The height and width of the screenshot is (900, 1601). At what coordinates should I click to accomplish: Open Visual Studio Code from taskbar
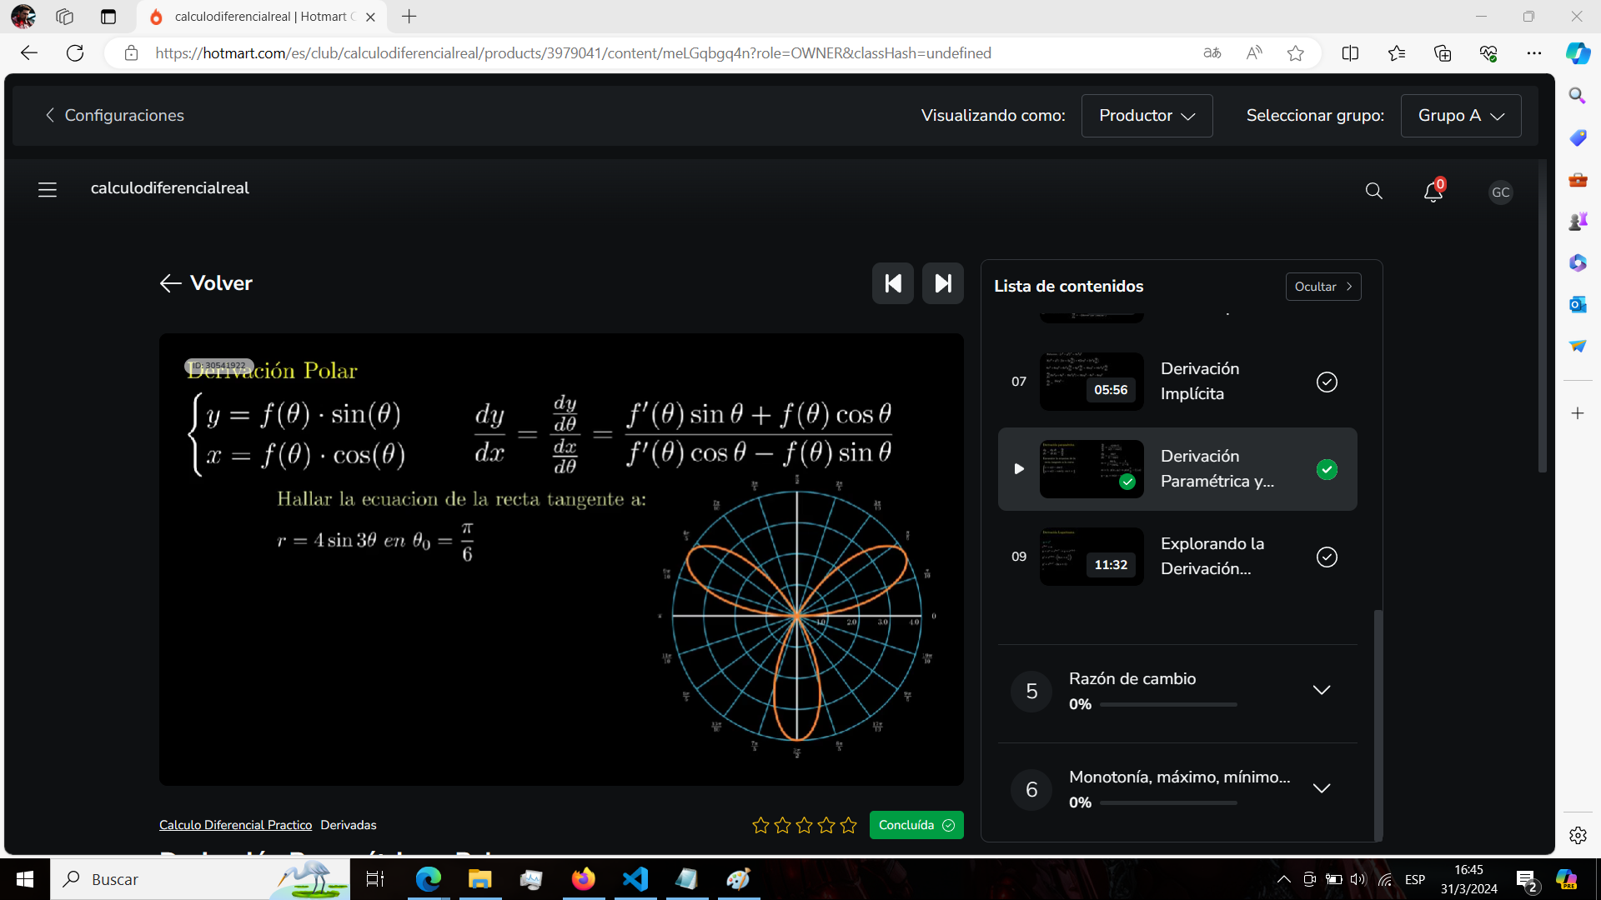point(635,879)
